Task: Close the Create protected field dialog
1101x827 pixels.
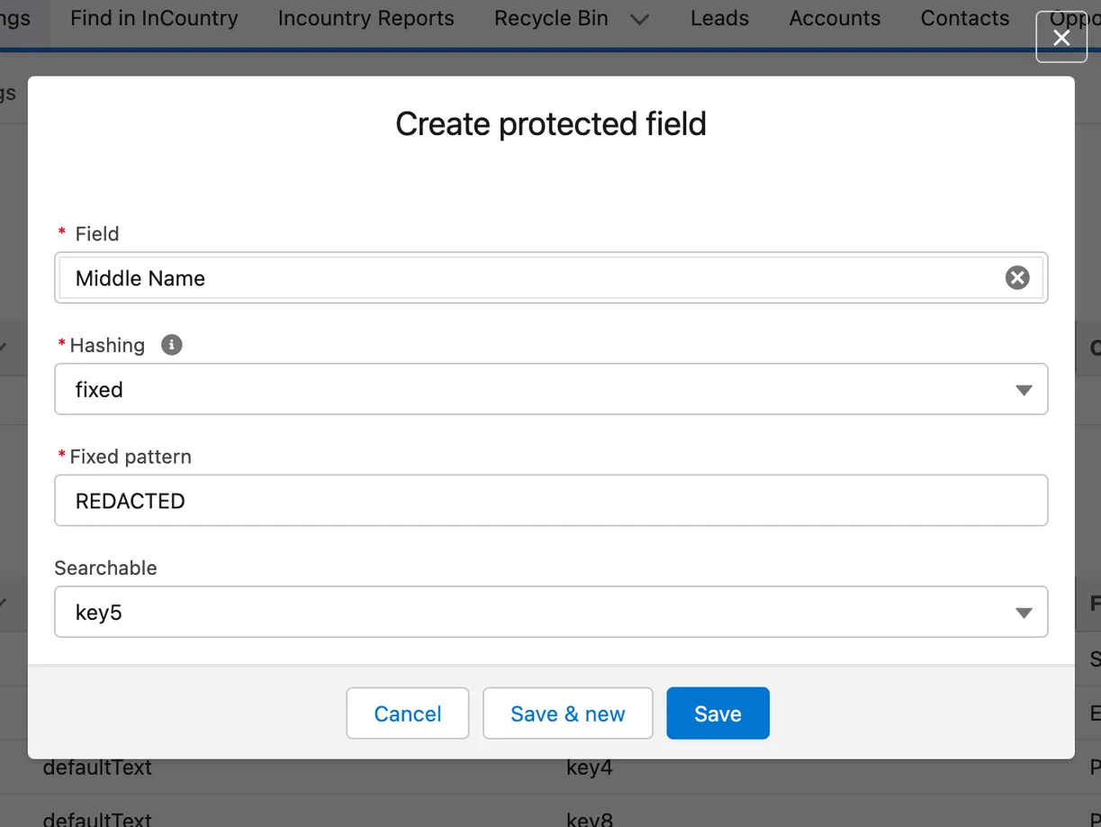Action: point(1061,37)
